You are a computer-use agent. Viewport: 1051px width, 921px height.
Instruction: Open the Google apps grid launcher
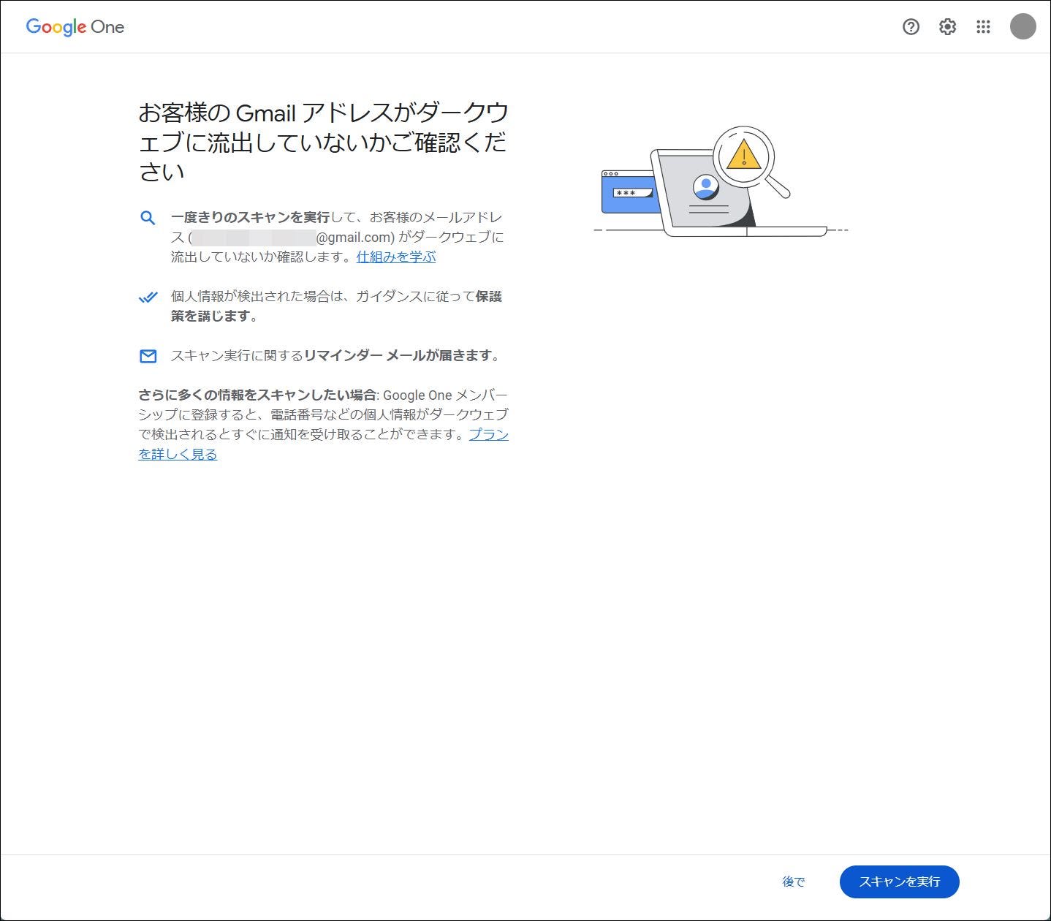(984, 27)
